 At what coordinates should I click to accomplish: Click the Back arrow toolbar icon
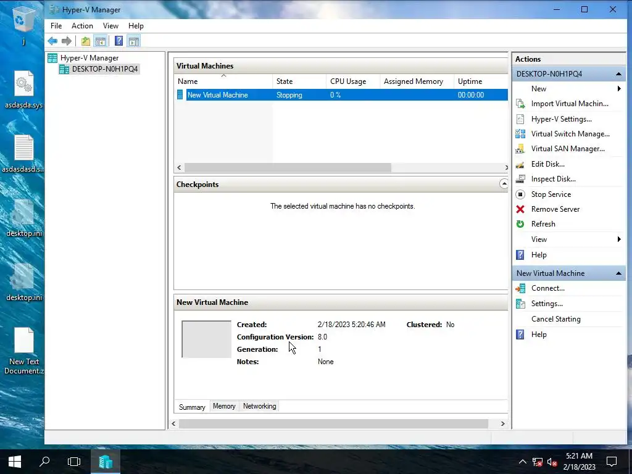point(52,41)
